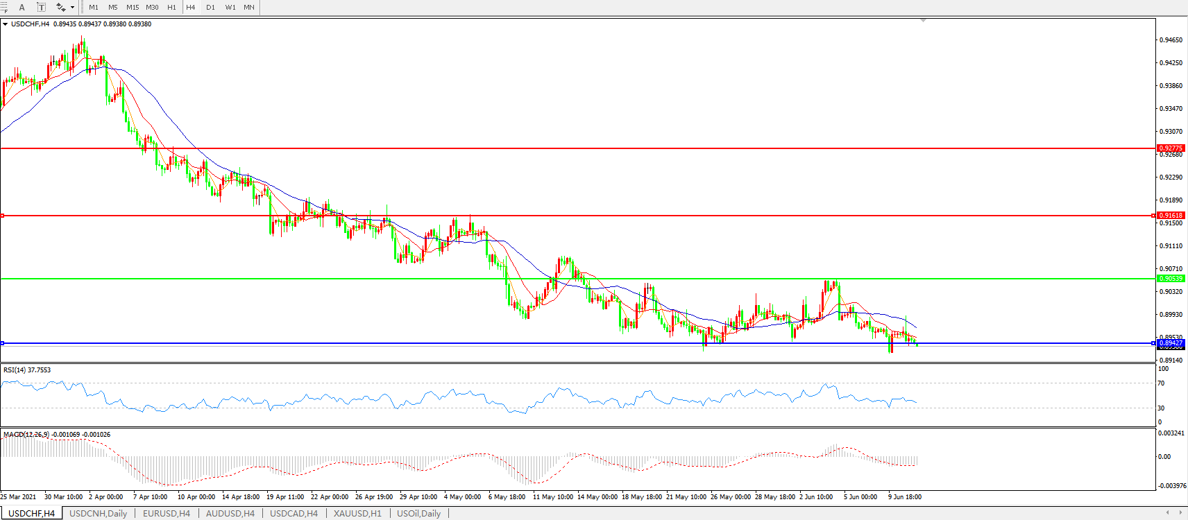The image size is (1188, 520).
Task: Activate the H1 timeframe button
Action: click(x=171, y=7)
